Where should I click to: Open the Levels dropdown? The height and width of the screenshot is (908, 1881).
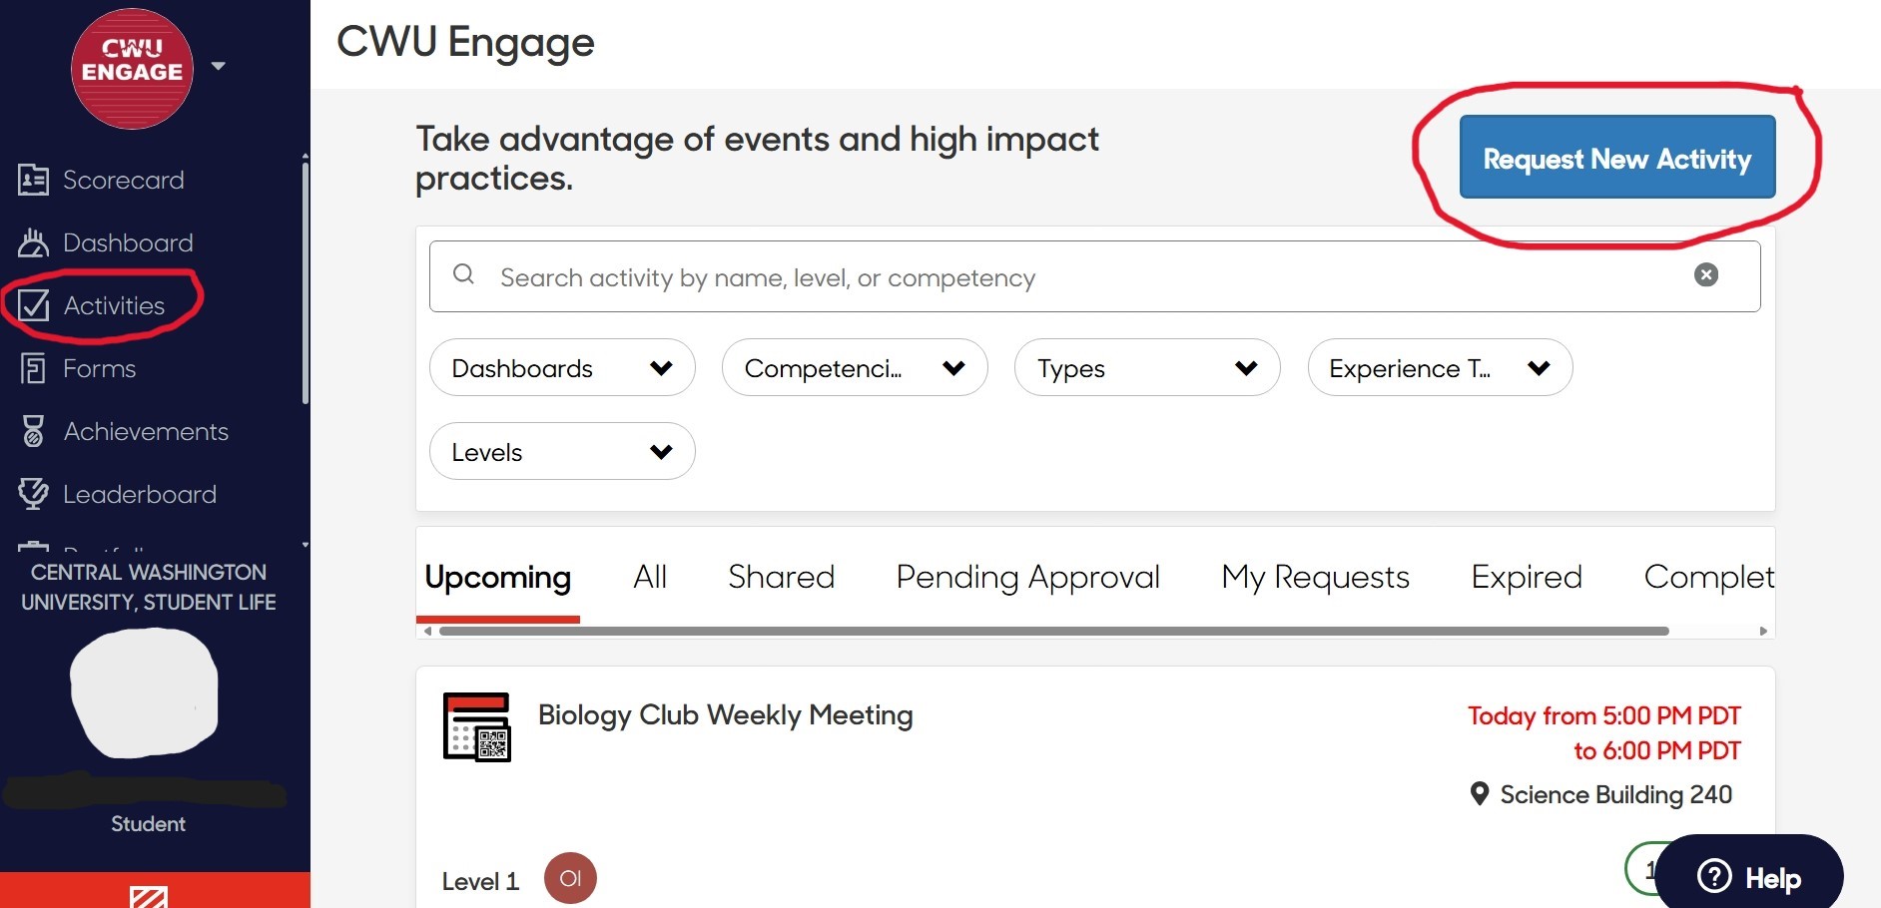pyautogui.click(x=561, y=451)
